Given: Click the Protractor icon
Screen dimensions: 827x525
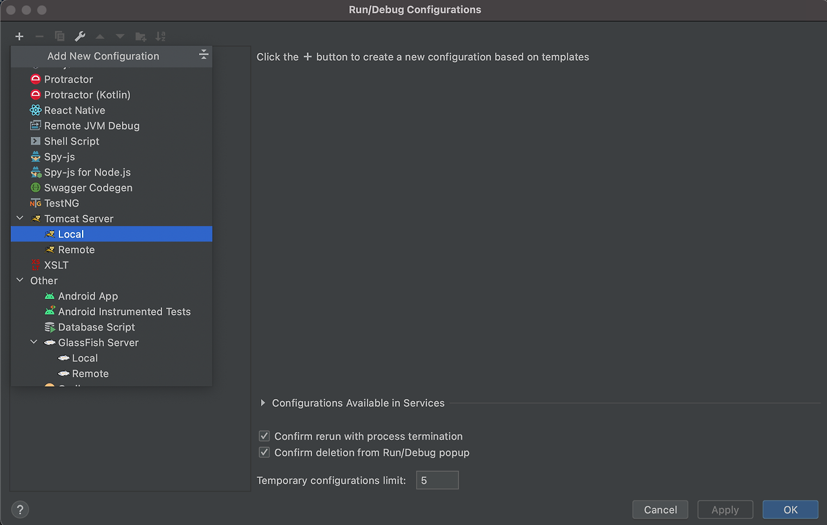Looking at the screenshot, I should pos(36,79).
